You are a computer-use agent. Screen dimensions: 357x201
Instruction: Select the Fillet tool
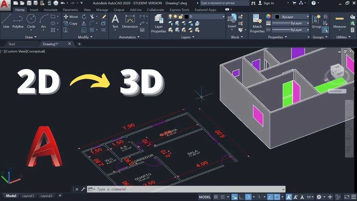[x=92, y=23]
